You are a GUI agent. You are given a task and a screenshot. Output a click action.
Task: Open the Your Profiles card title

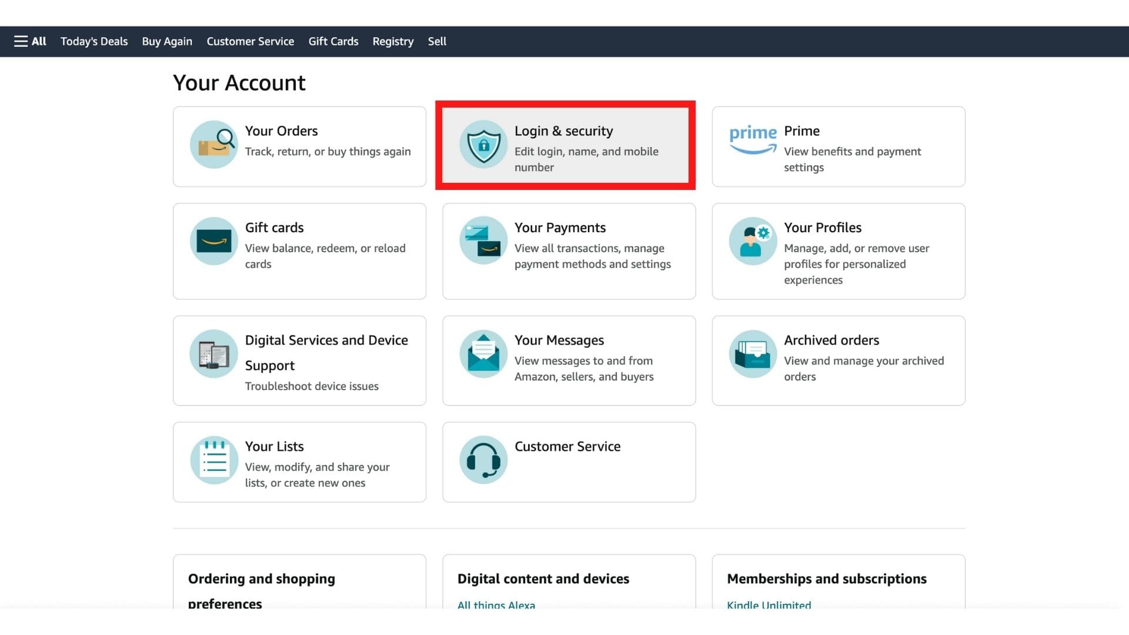point(823,228)
